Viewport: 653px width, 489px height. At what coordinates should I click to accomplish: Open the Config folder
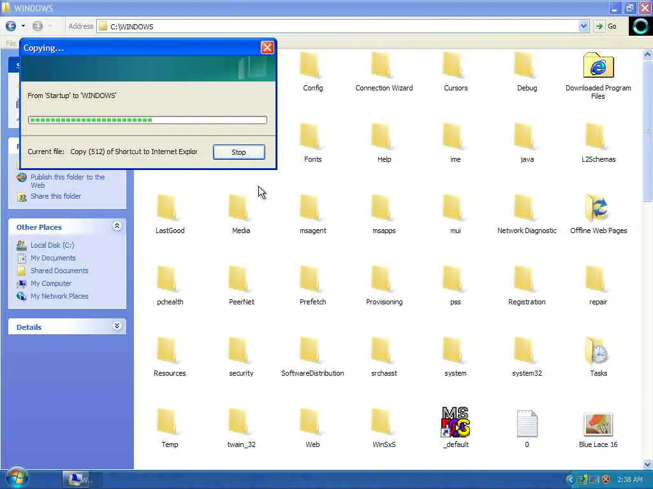click(x=312, y=71)
